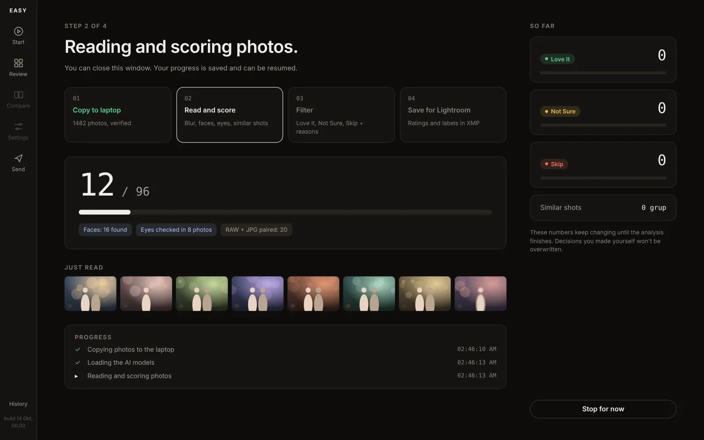Image resolution: width=704 pixels, height=440 pixels.
Task: Click the Similar shots row
Action: (x=603, y=208)
